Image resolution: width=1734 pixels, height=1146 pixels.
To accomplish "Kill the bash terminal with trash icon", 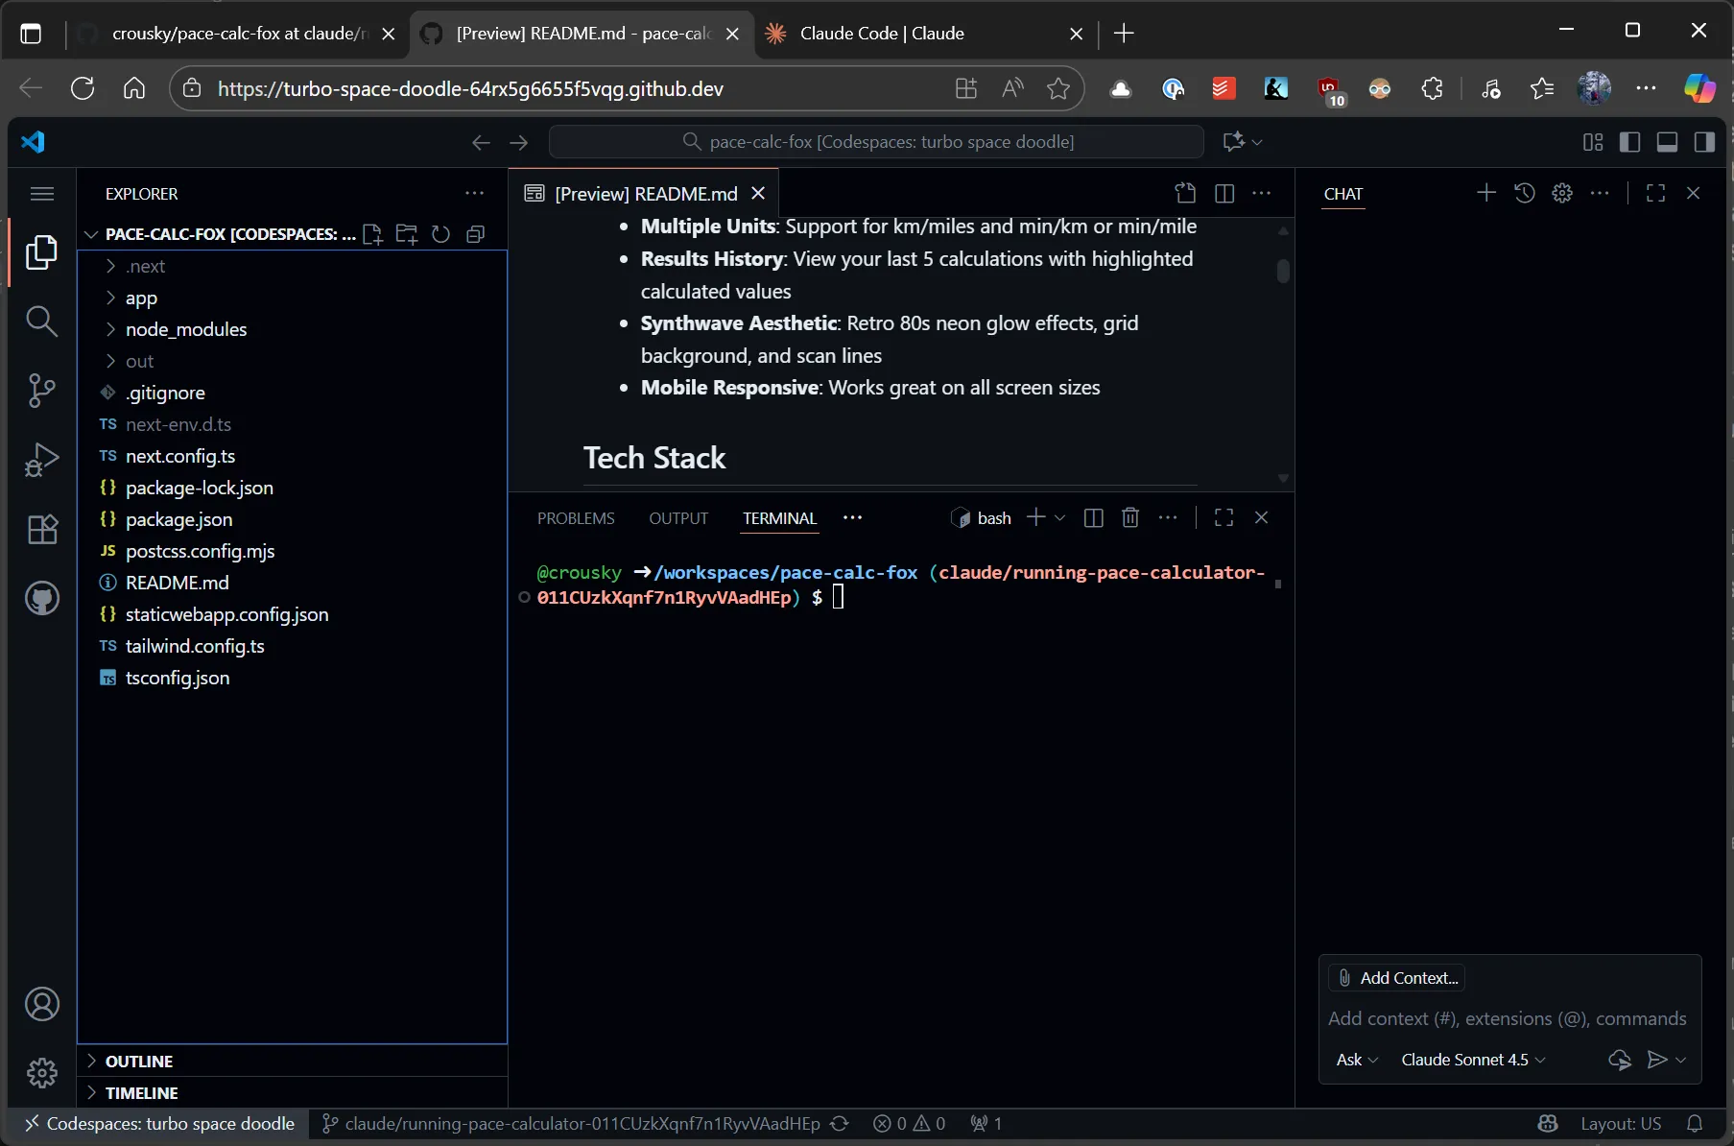I will click(1129, 517).
